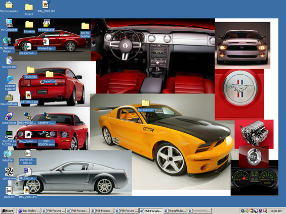
Task: Select the Project folder on the desktop
Action: (x=29, y=10)
